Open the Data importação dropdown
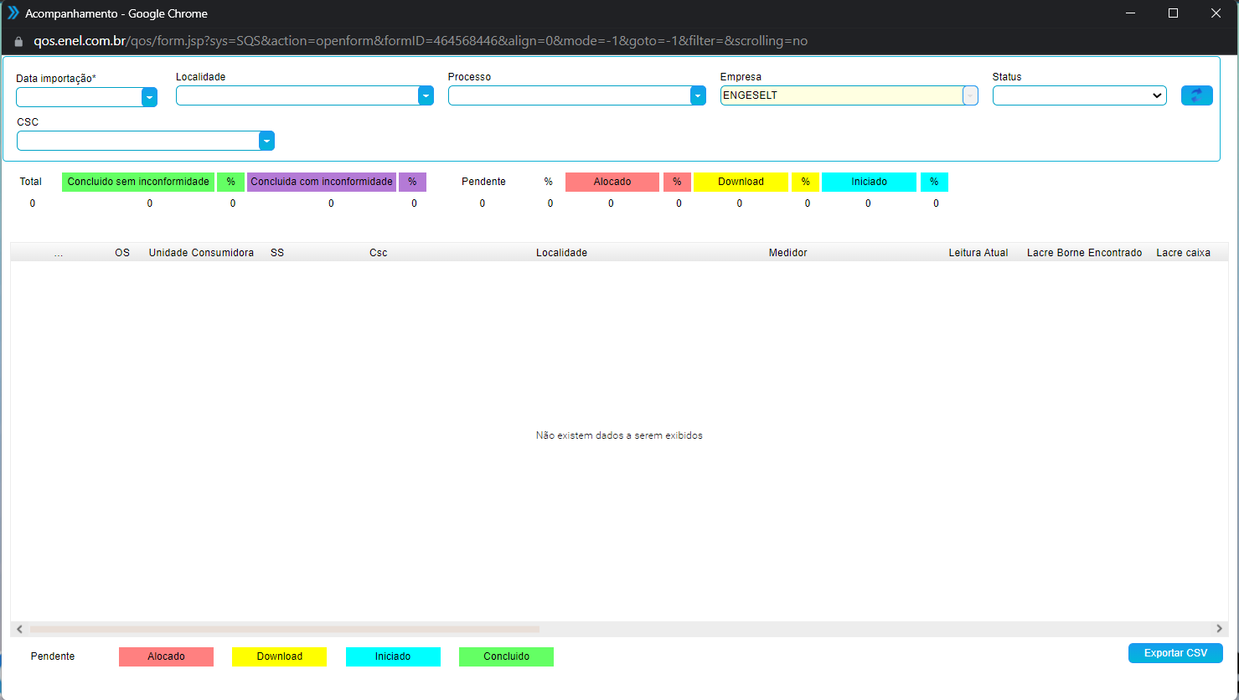Screen dimensions: 1239x700 click(149, 97)
